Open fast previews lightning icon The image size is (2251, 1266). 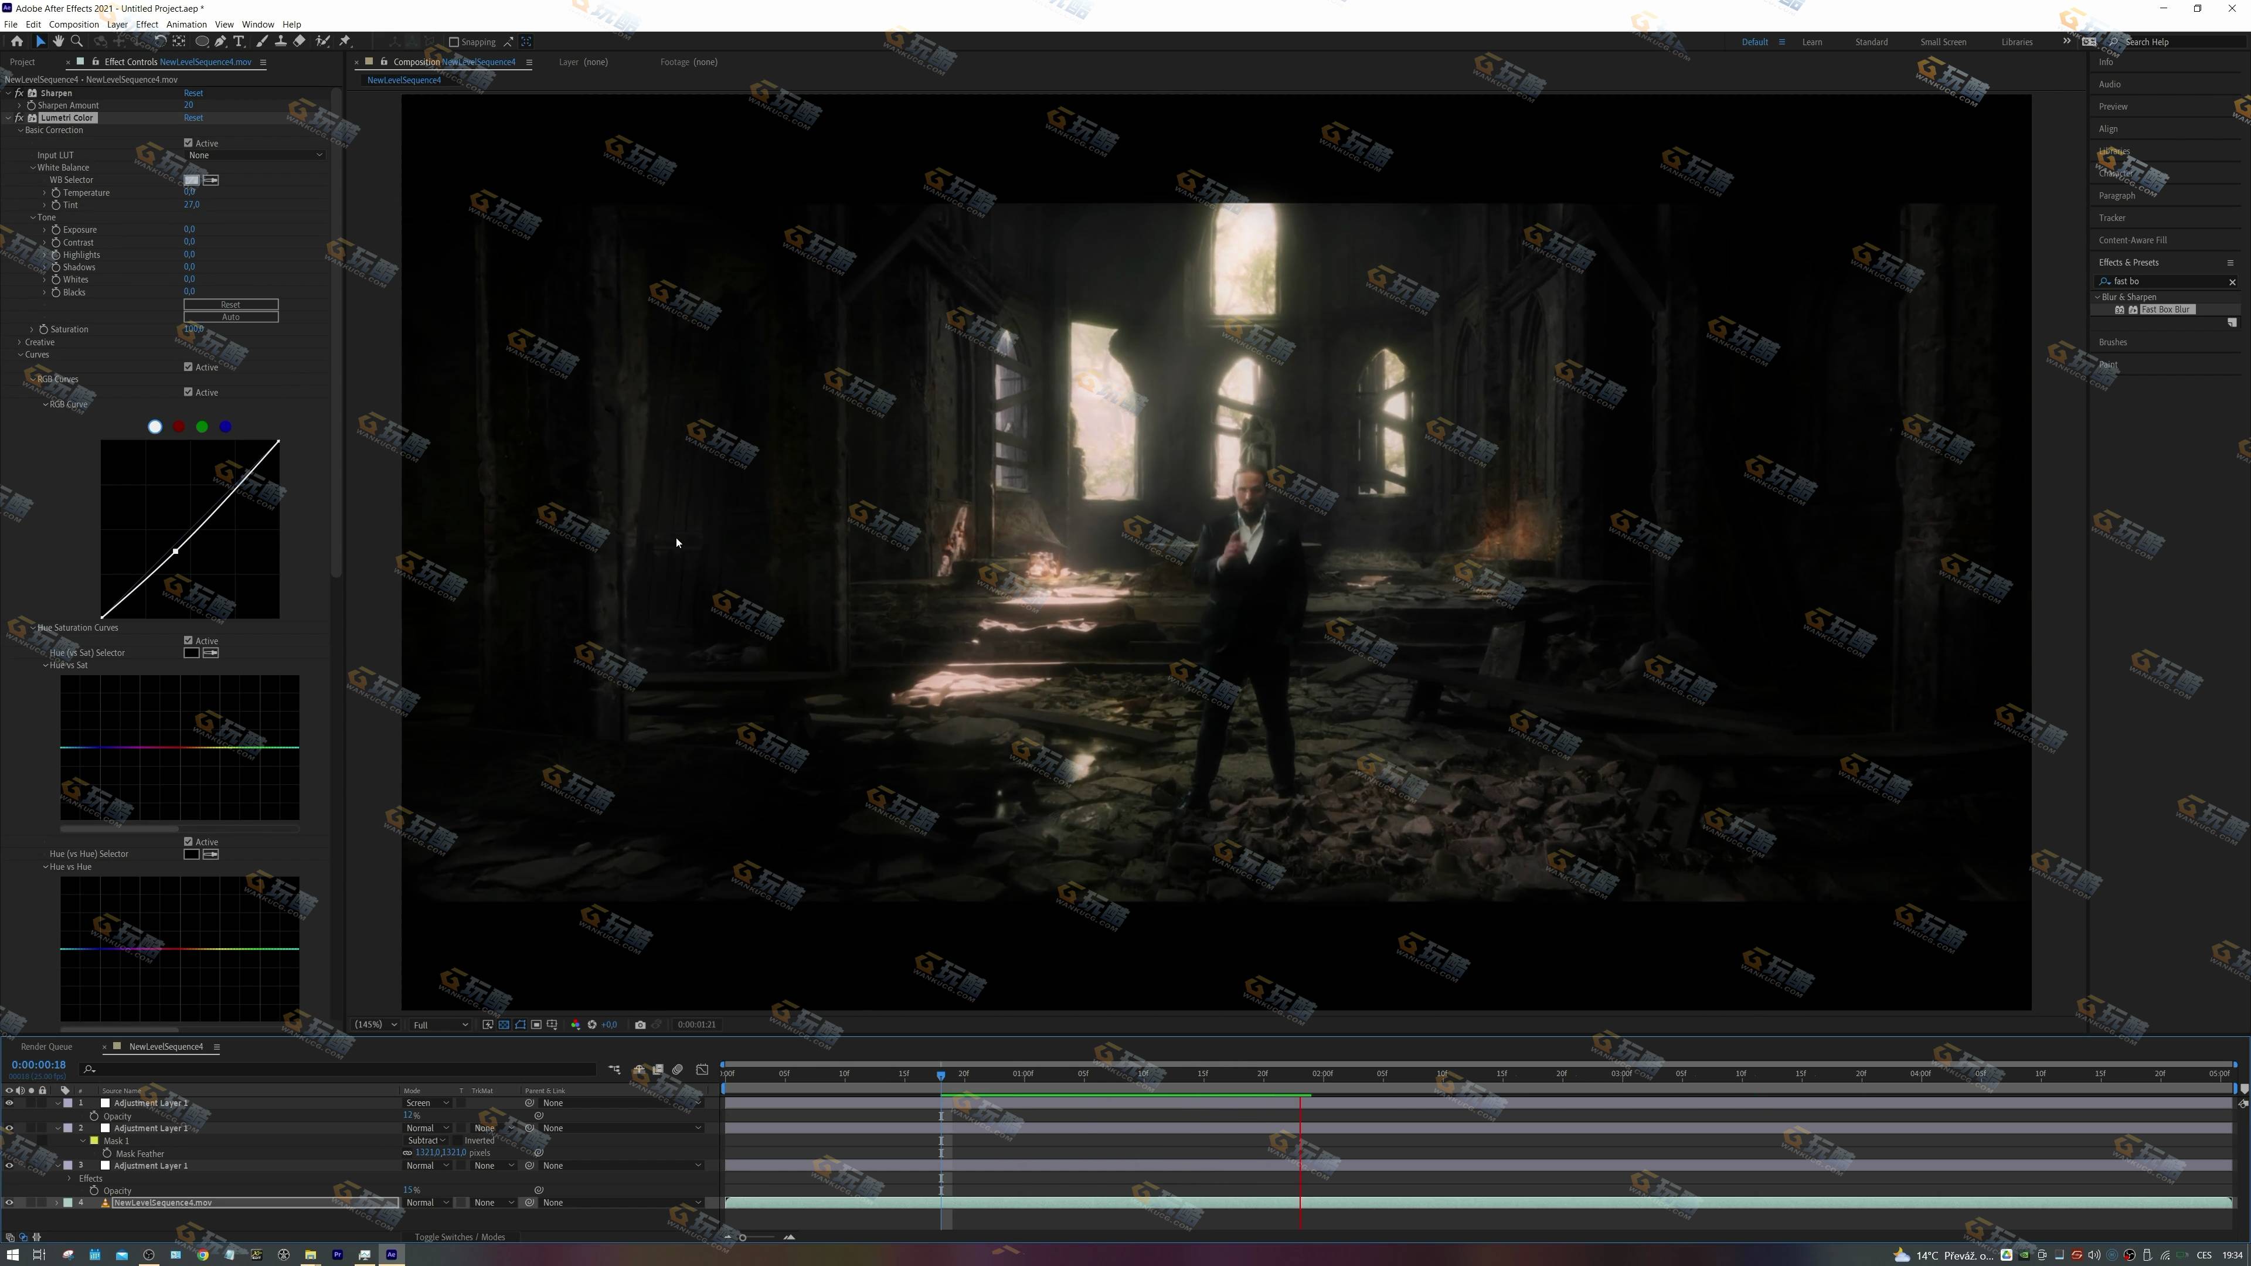(x=488, y=1025)
